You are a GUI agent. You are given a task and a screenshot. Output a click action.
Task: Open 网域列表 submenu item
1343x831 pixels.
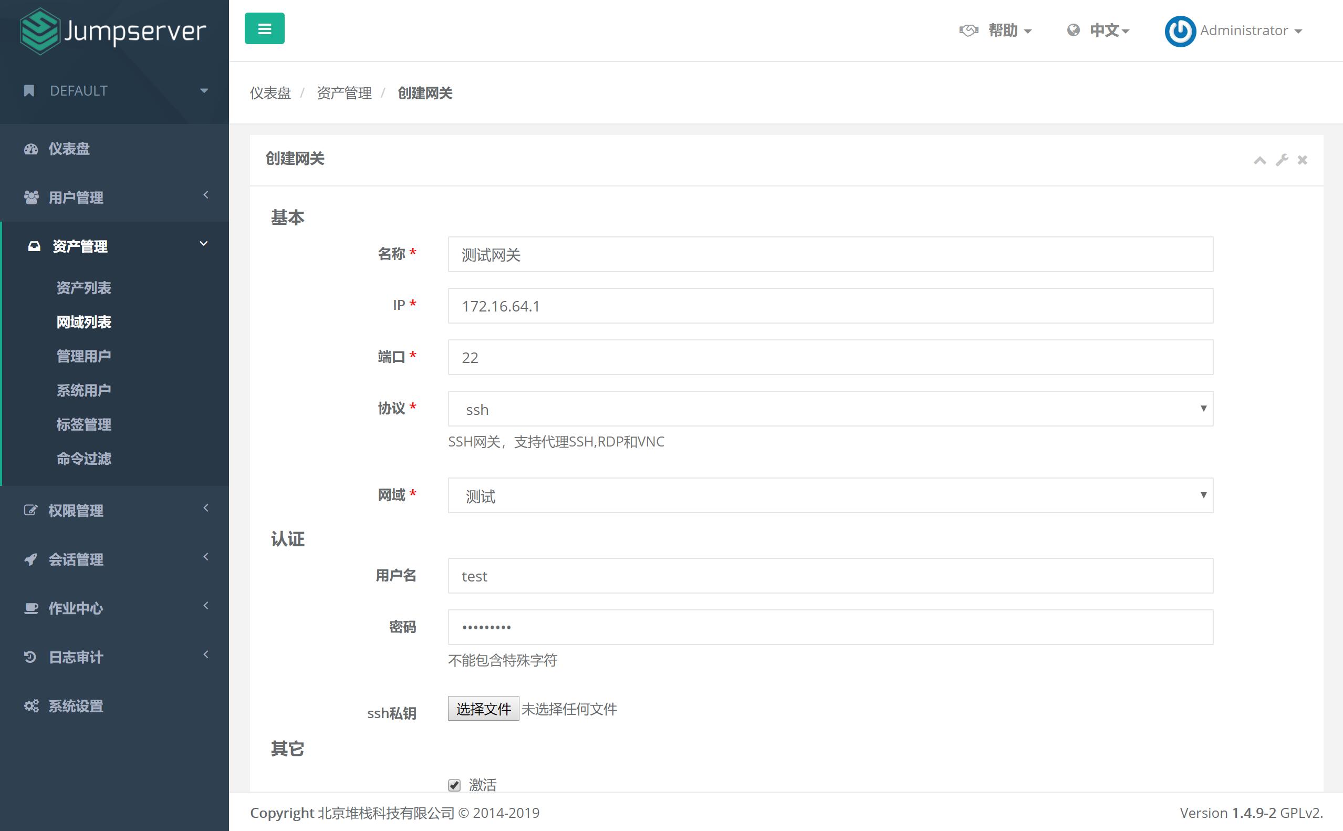point(84,322)
